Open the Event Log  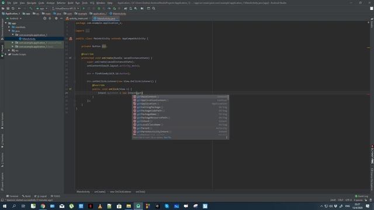(x=362, y=196)
